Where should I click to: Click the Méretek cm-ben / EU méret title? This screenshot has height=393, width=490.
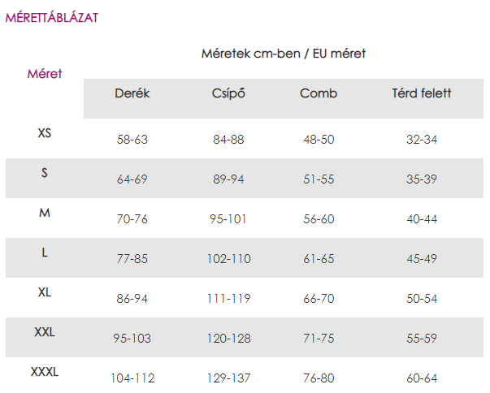[284, 54]
